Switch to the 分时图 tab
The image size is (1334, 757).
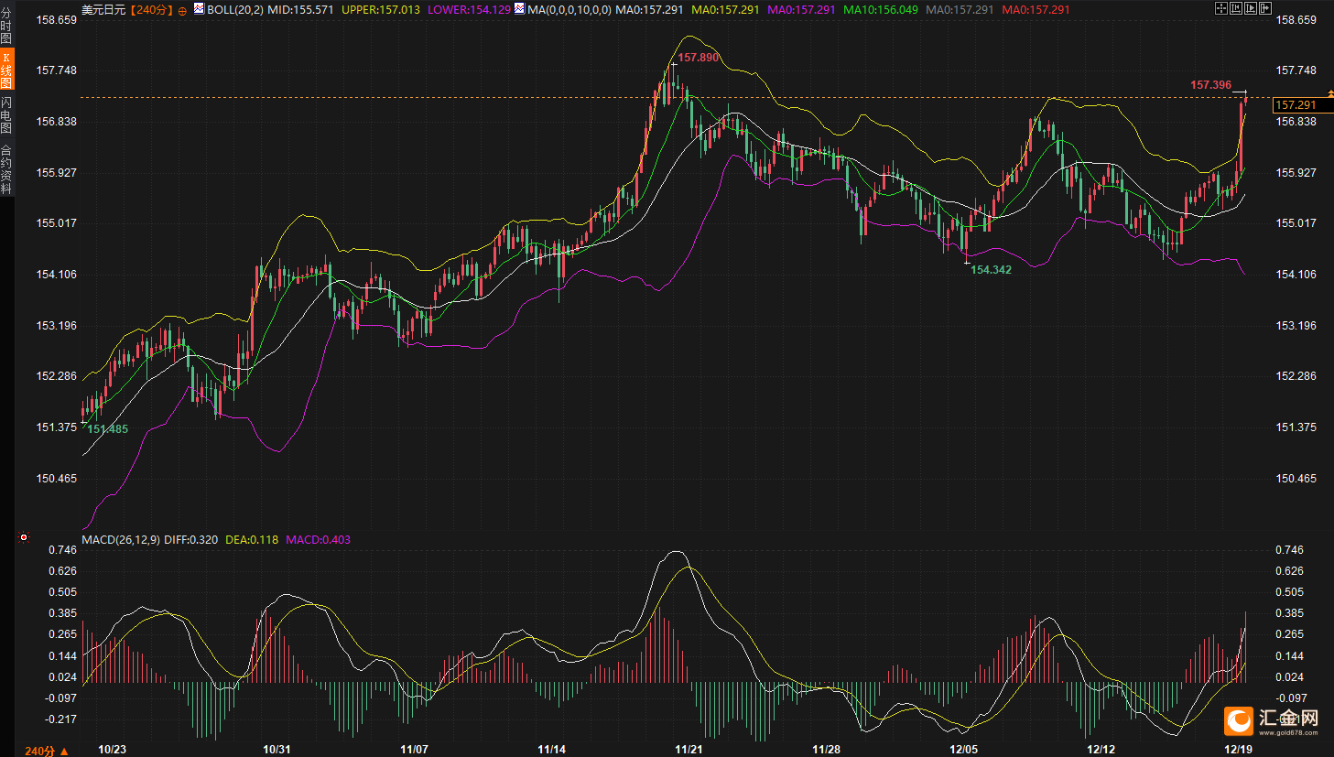click(x=6, y=26)
